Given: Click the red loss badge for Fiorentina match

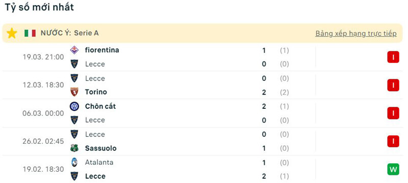Looking at the screenshot, I should (x=393, y=57).
